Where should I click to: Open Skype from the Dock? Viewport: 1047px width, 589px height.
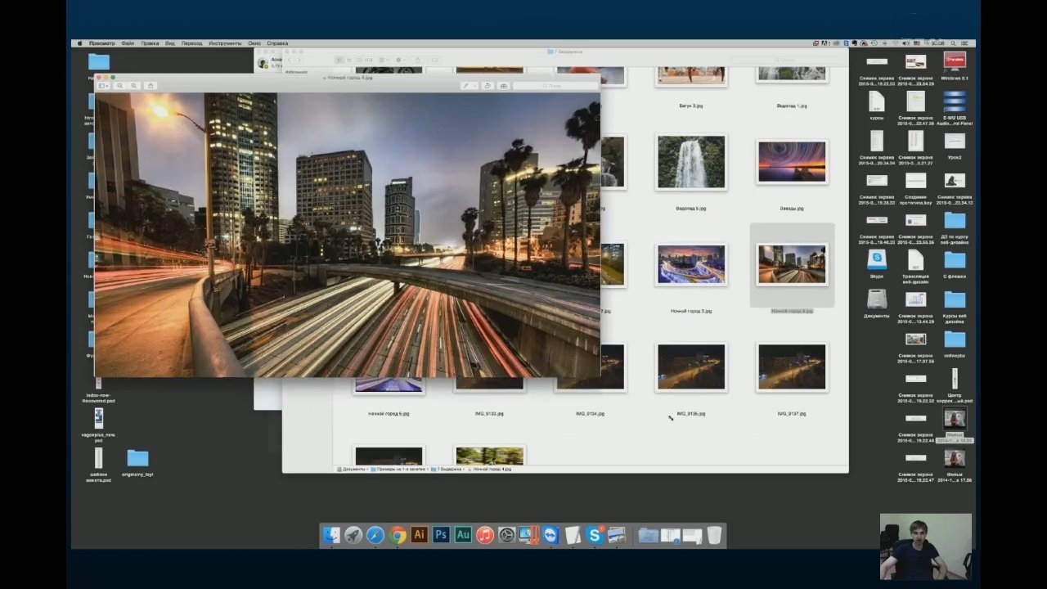[x=595, y=535]
